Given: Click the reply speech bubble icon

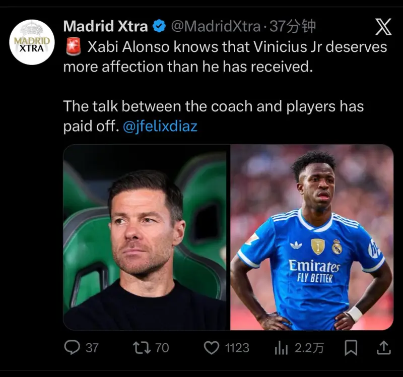Looking at the screenshot, I should point(73,347).
